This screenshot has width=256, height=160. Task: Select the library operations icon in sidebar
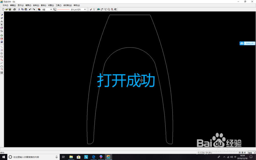[x=2, y=31]
